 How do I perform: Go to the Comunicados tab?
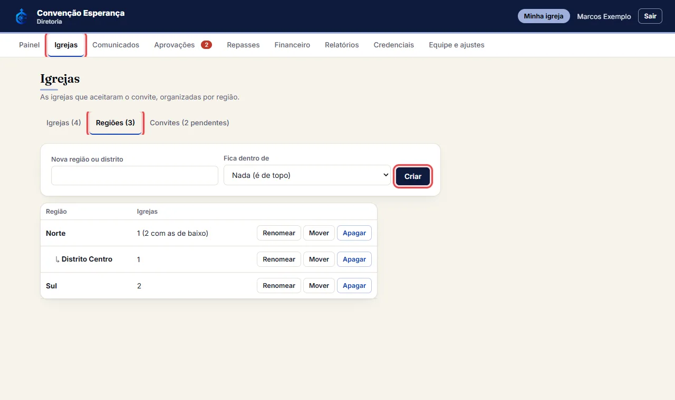click(115, 45)
